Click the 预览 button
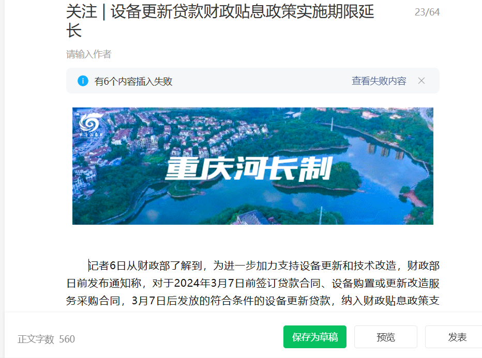The width and height of the screenshot is (482, 358). click(385, 337)
